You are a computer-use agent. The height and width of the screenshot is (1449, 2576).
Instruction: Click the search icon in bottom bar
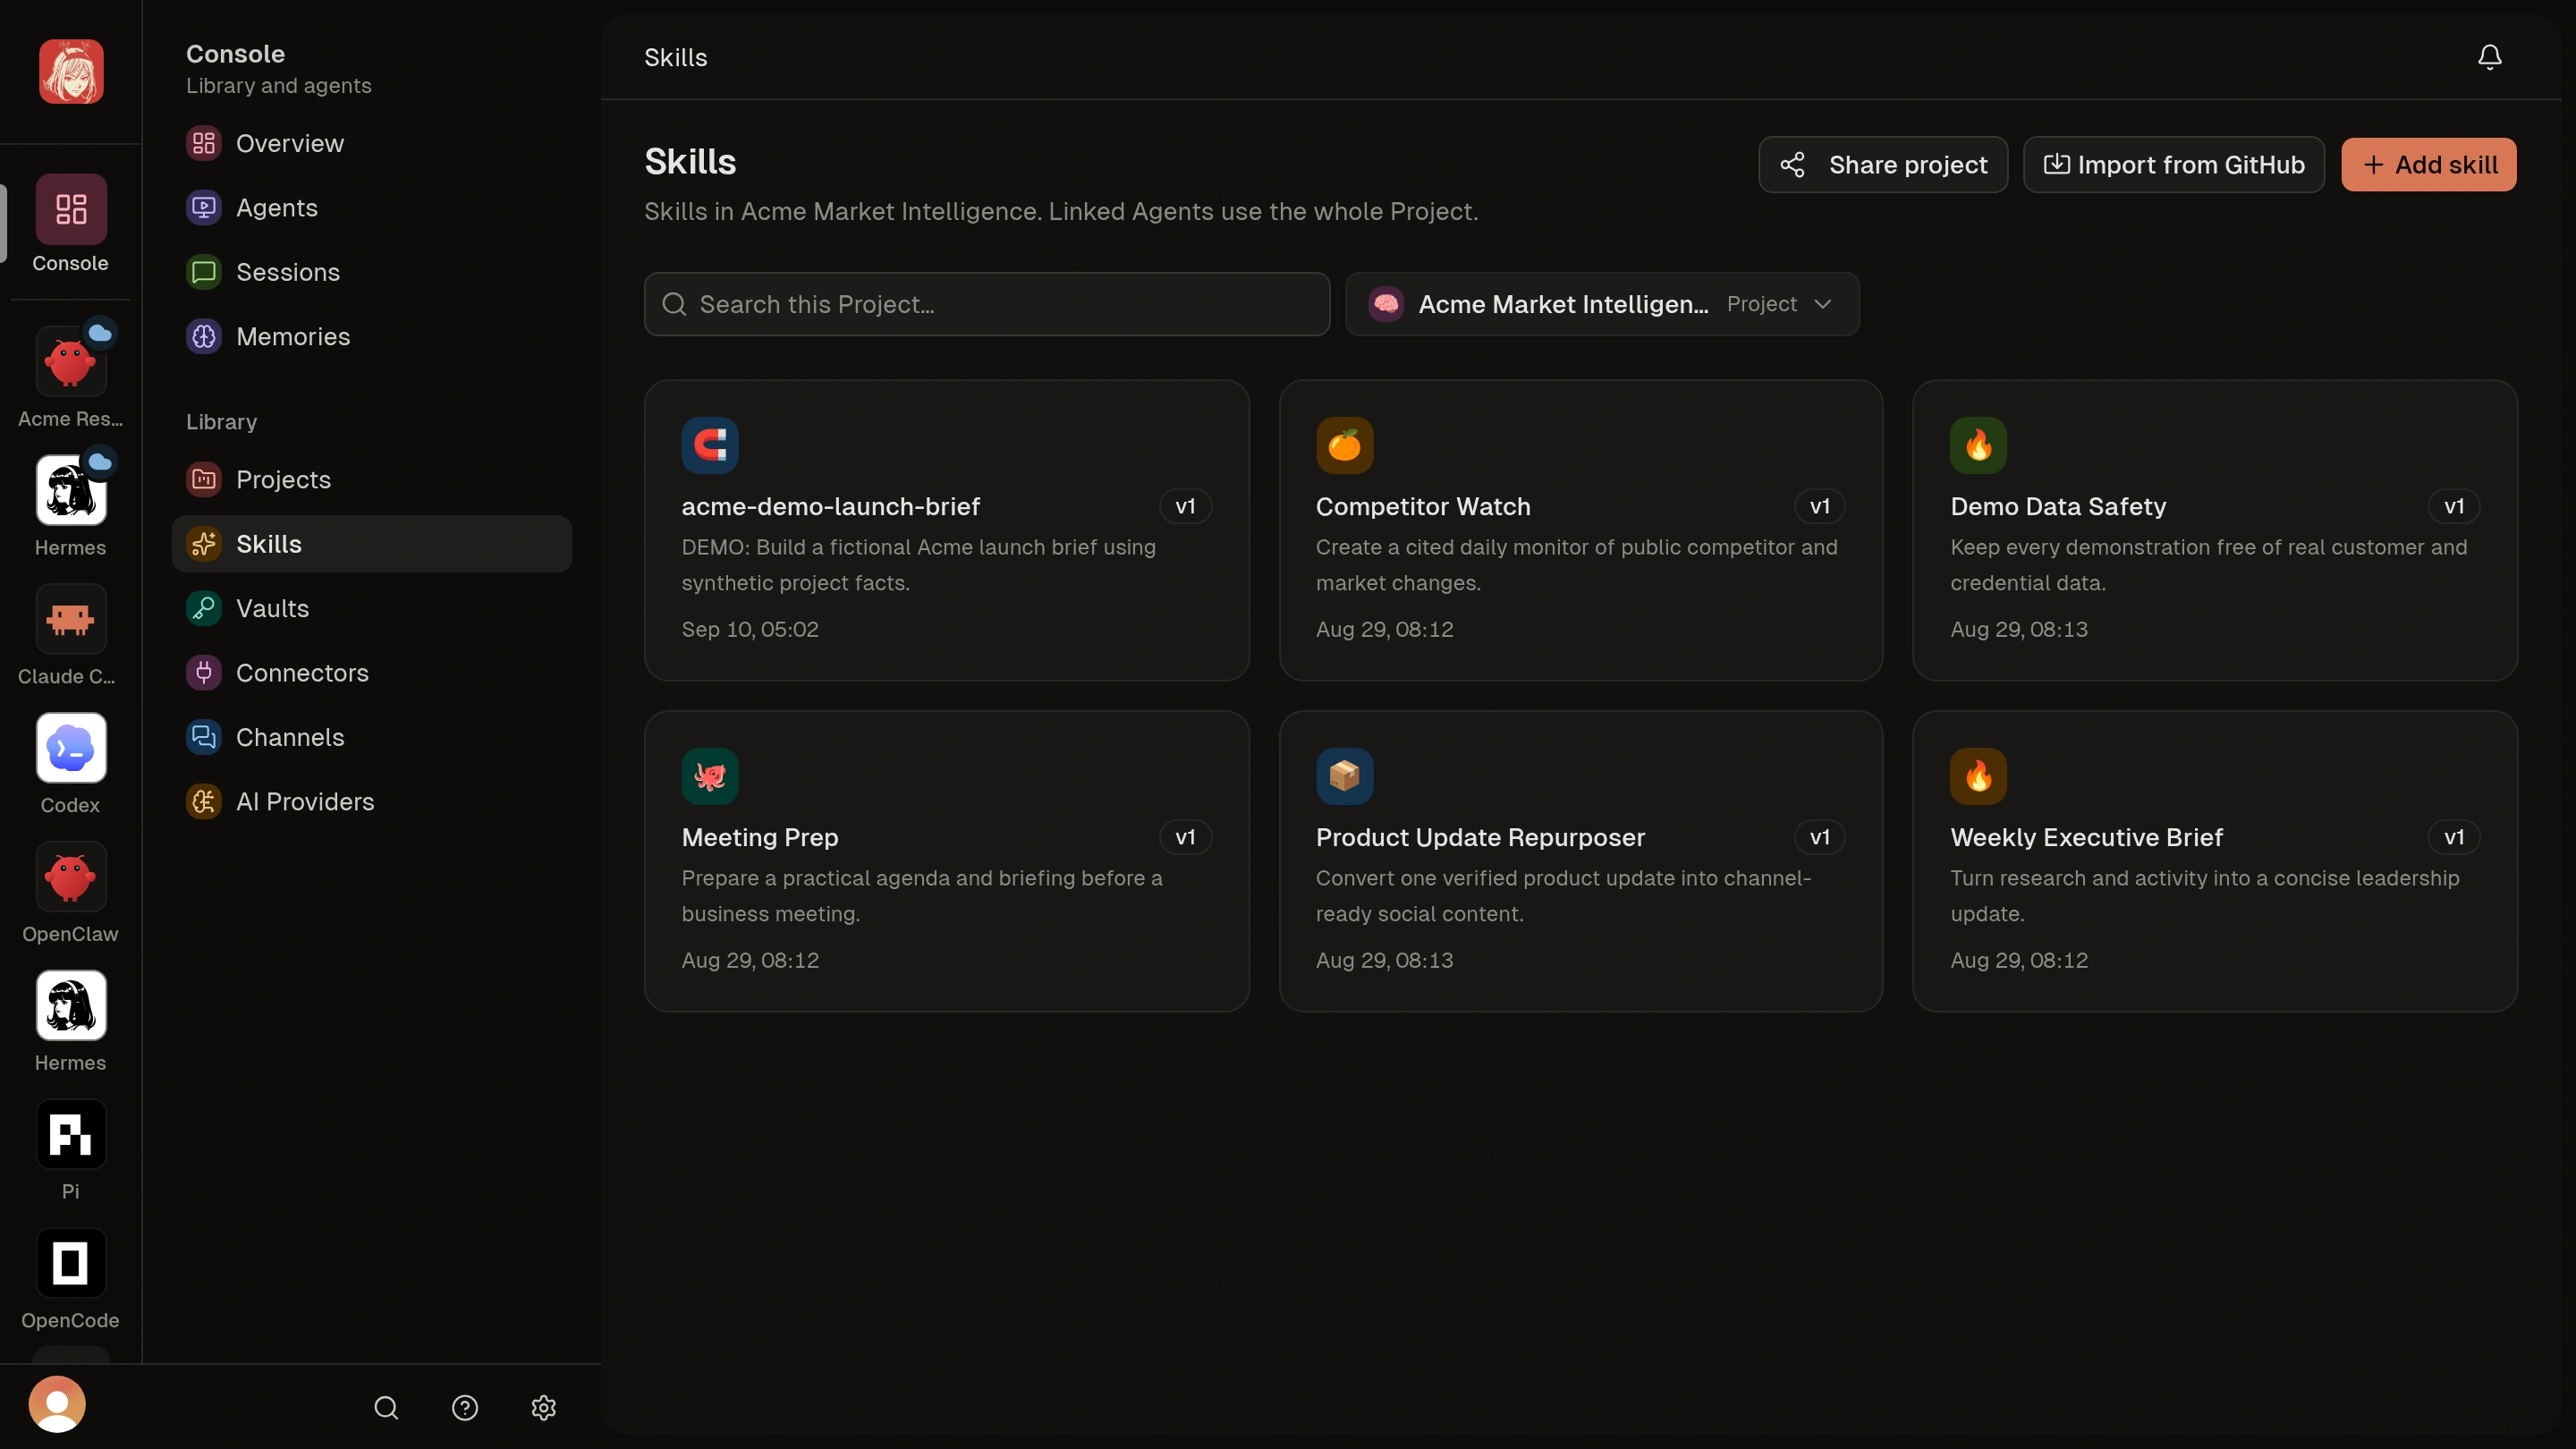[386, 1408]
